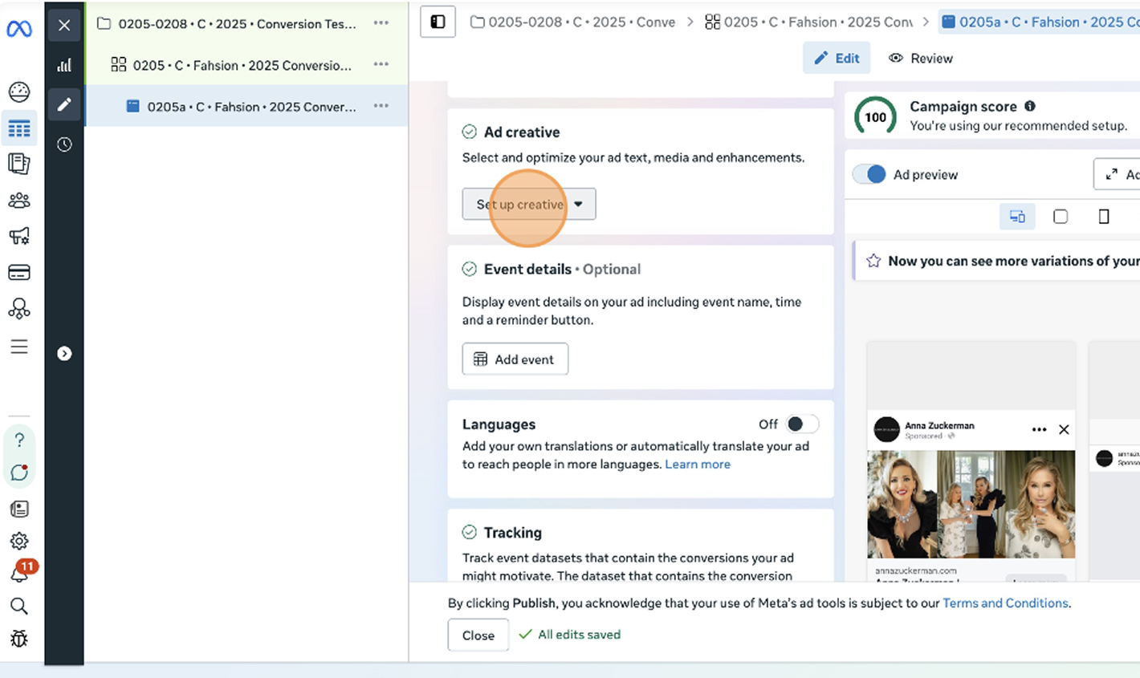1140x678 pixels.
Task: Open the Campaigns table grid icon
Action: coord(19,128)
